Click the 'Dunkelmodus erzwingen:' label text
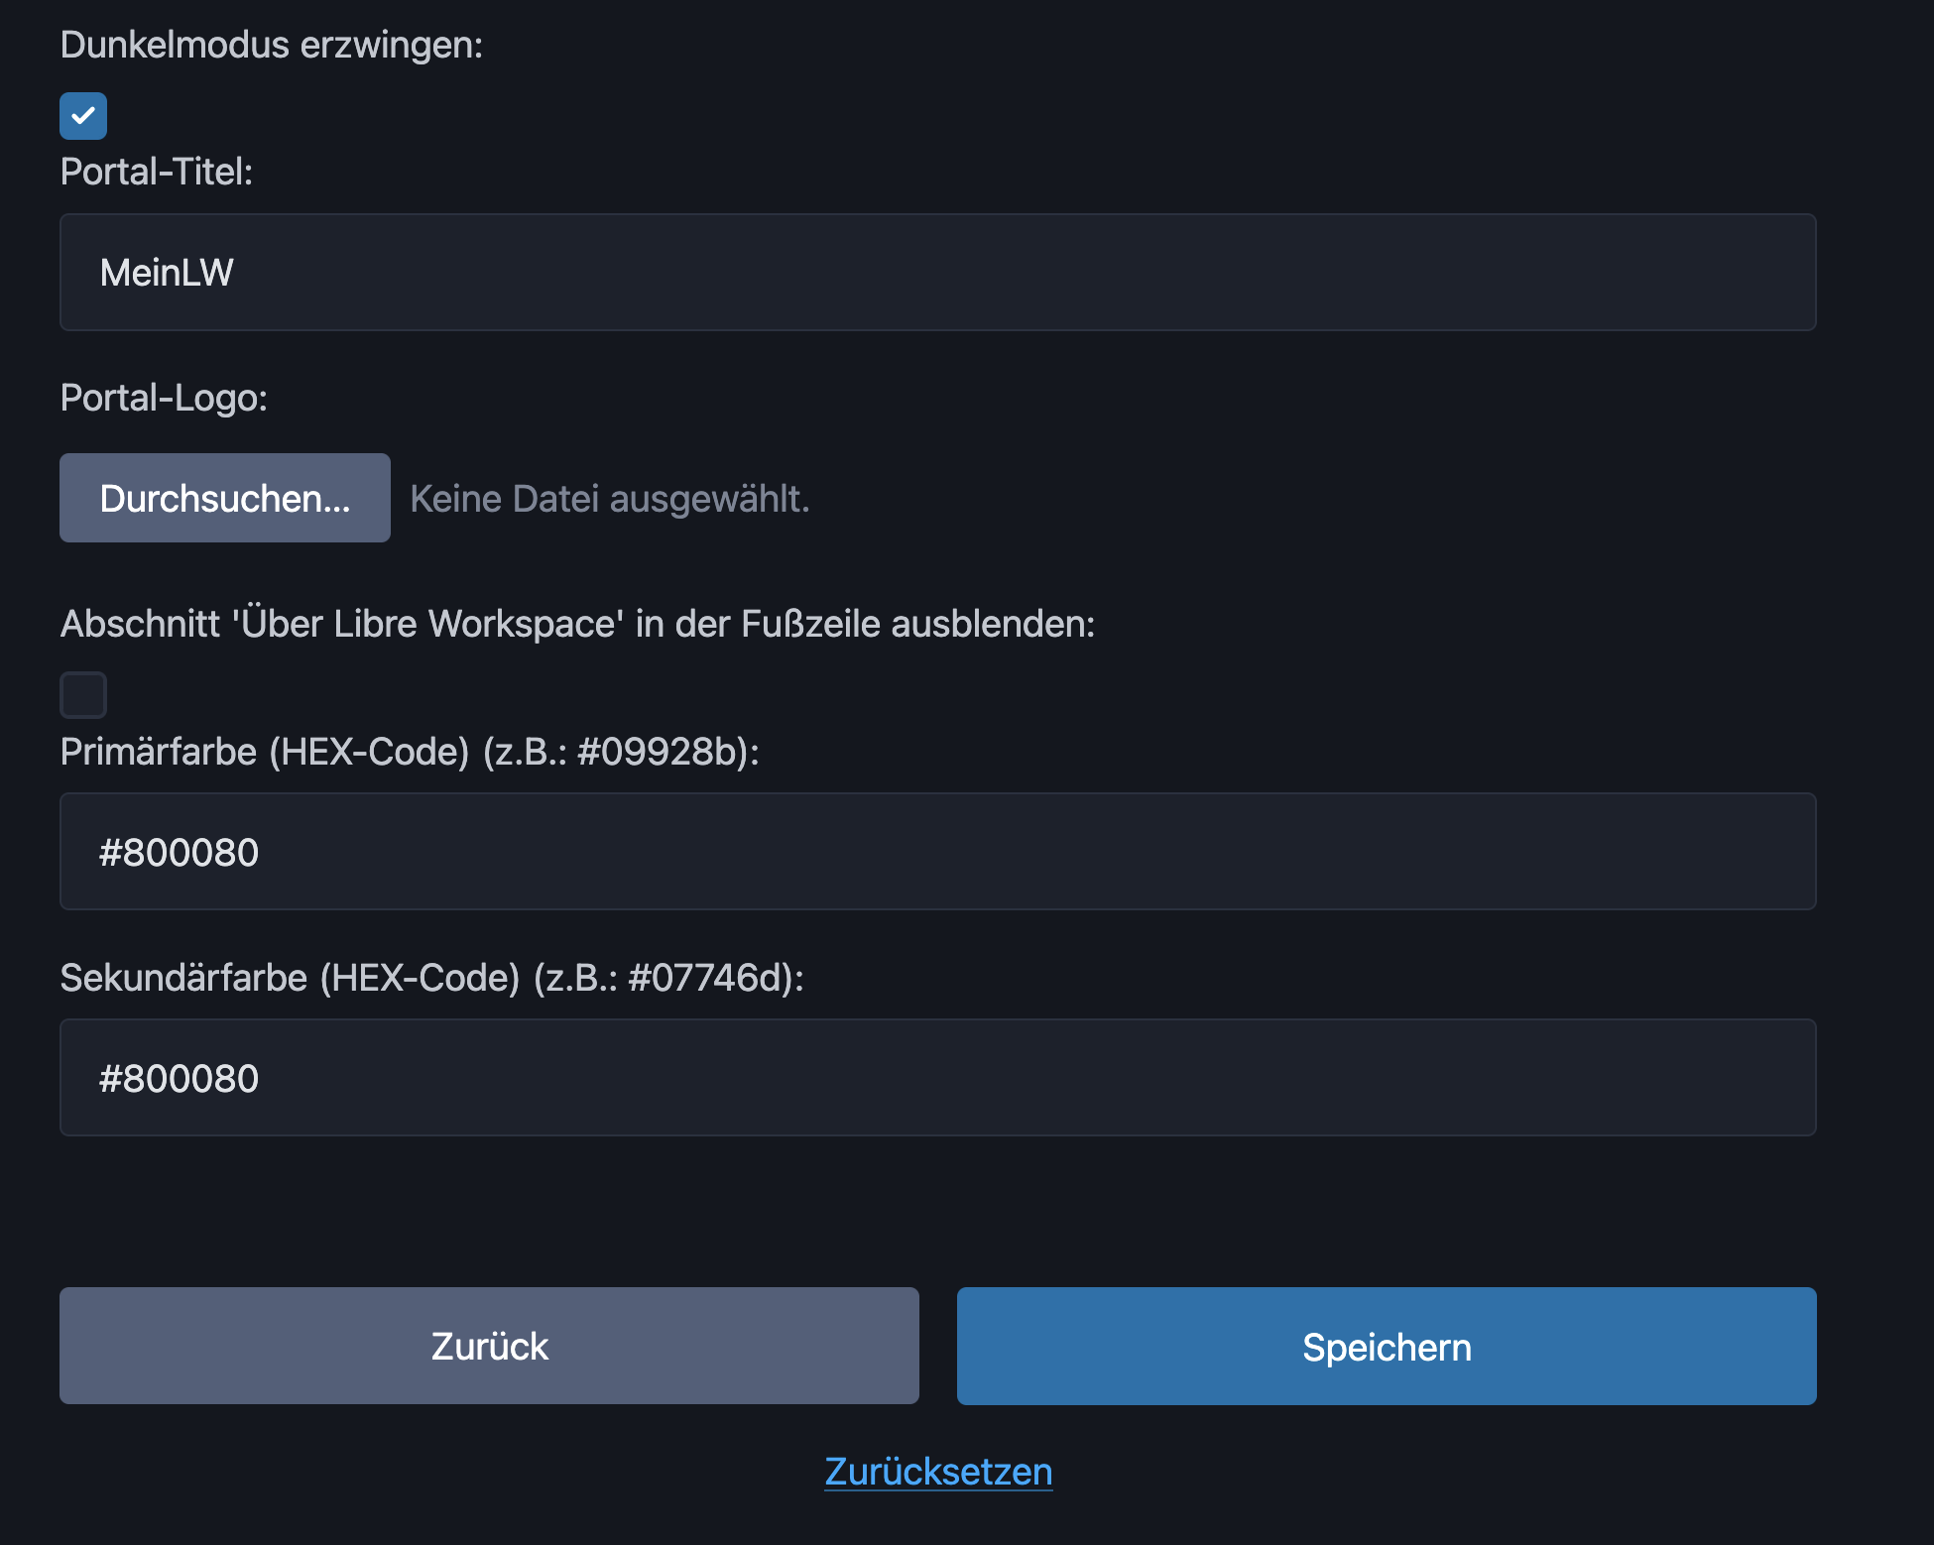The image size is (1934, 1545). pos(272,46)
